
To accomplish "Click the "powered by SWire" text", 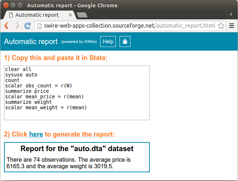I will click(79, 42).
